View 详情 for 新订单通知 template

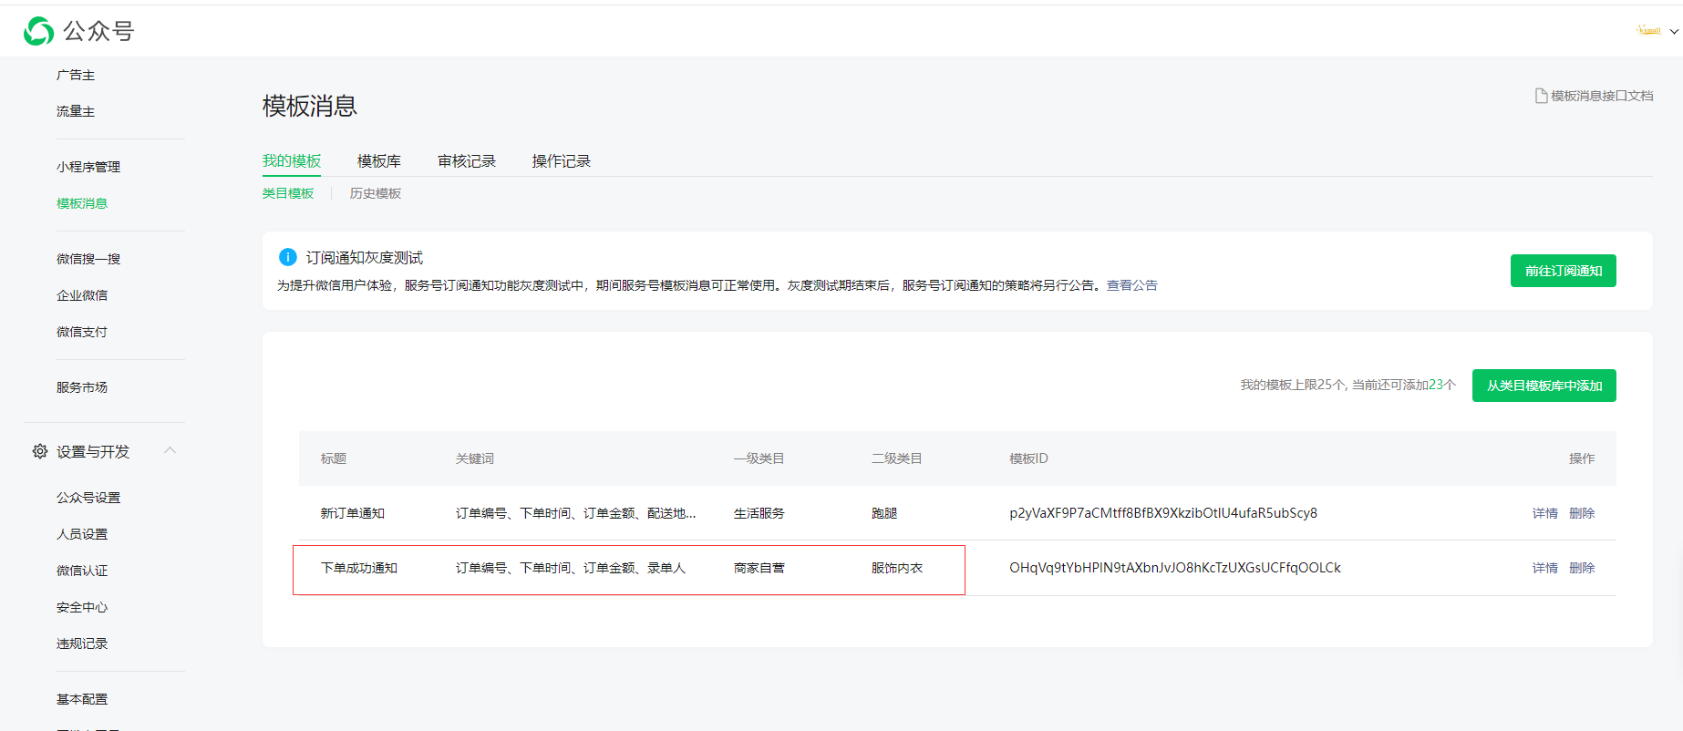[x=1544, y=513]
